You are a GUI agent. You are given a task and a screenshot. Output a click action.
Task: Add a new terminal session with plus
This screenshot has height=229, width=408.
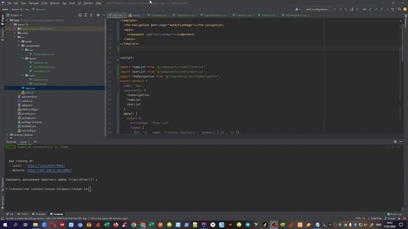[x=35, y=142]
